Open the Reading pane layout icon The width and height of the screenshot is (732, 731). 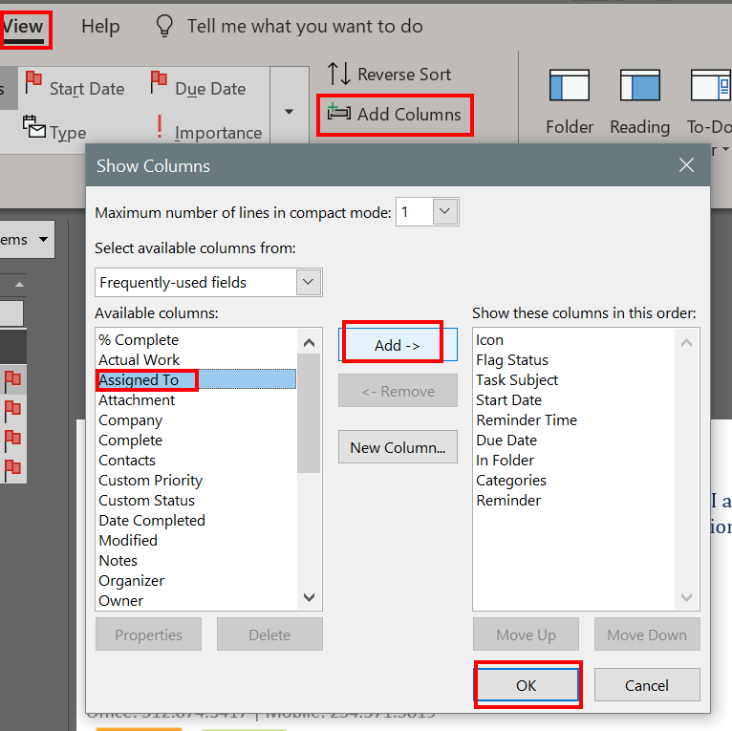(x=639, y=86)
